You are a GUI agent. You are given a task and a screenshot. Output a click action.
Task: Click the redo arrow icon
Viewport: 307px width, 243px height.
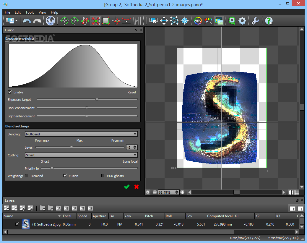[37, 21]
